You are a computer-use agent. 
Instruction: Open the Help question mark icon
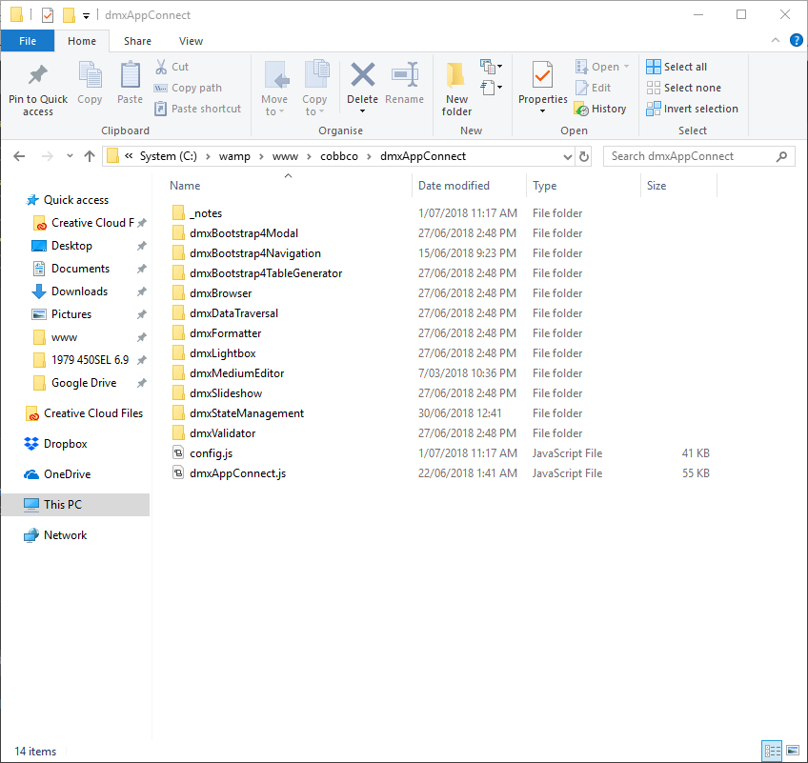[797, 40]
